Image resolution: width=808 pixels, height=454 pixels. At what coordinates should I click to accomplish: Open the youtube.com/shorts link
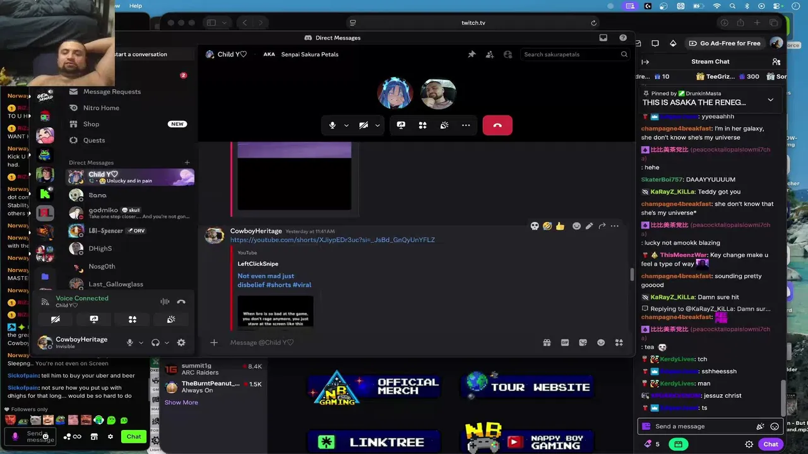click(333, 240)
